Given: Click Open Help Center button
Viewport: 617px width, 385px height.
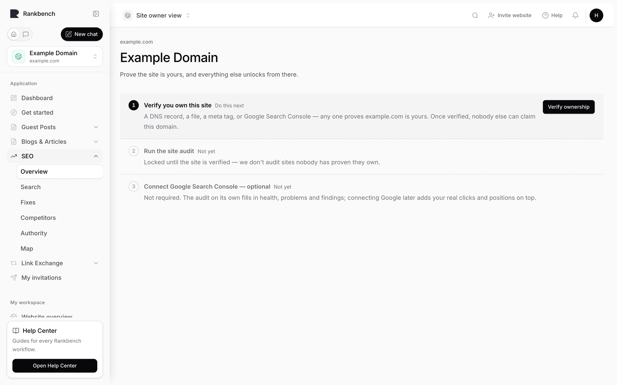Looking at the screenshot, I should 55,366.
